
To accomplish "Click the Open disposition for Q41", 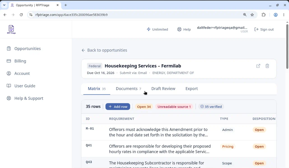I will 259,146.
